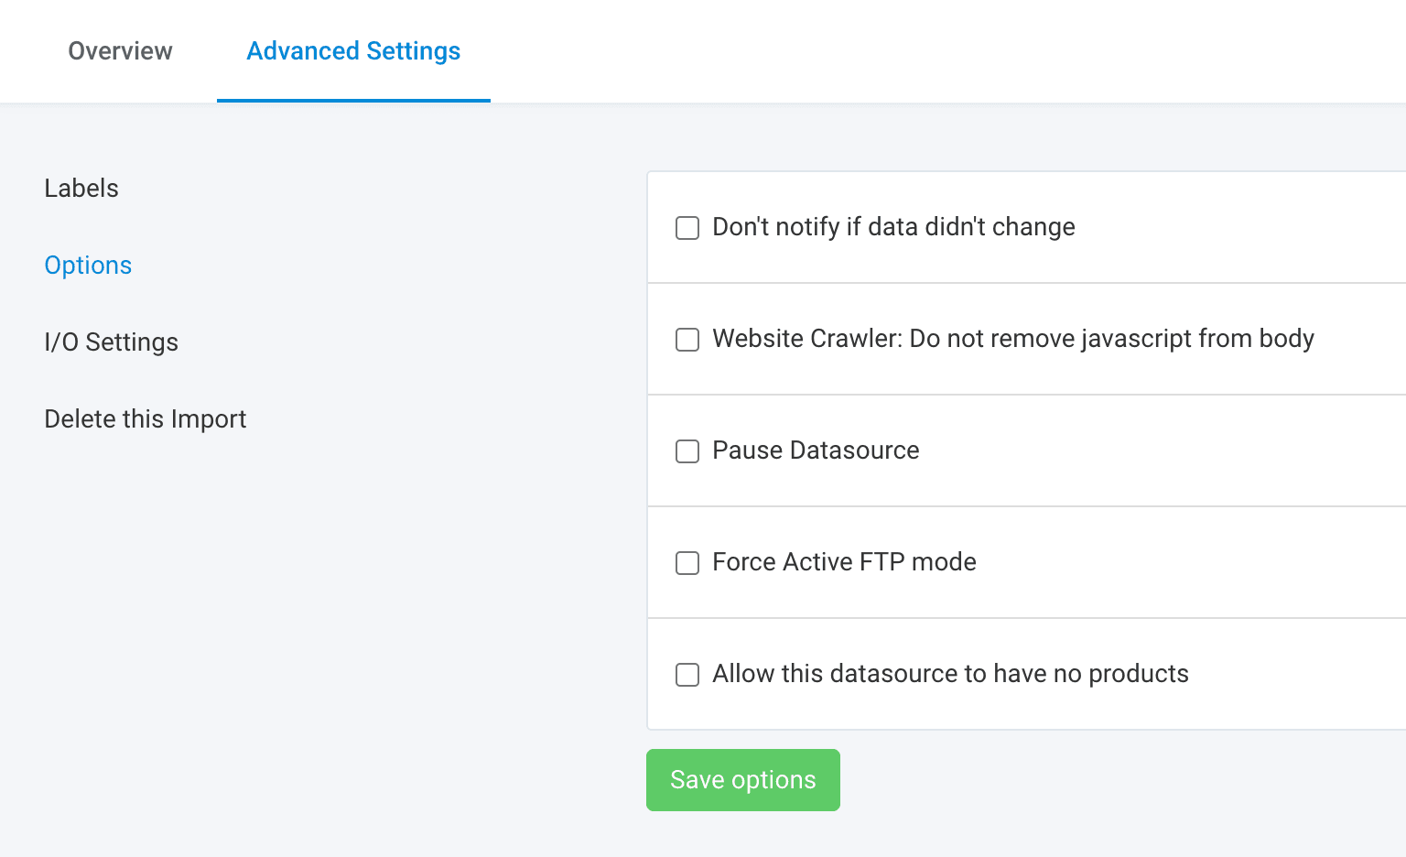
Task: Click the "Force Active FTP mode" label text
Action: [844, 562]
